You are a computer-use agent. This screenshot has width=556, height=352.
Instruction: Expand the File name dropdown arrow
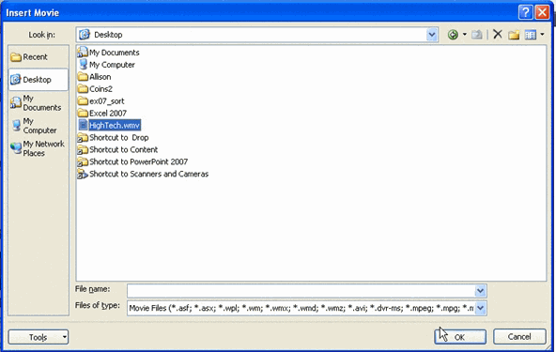480,291
